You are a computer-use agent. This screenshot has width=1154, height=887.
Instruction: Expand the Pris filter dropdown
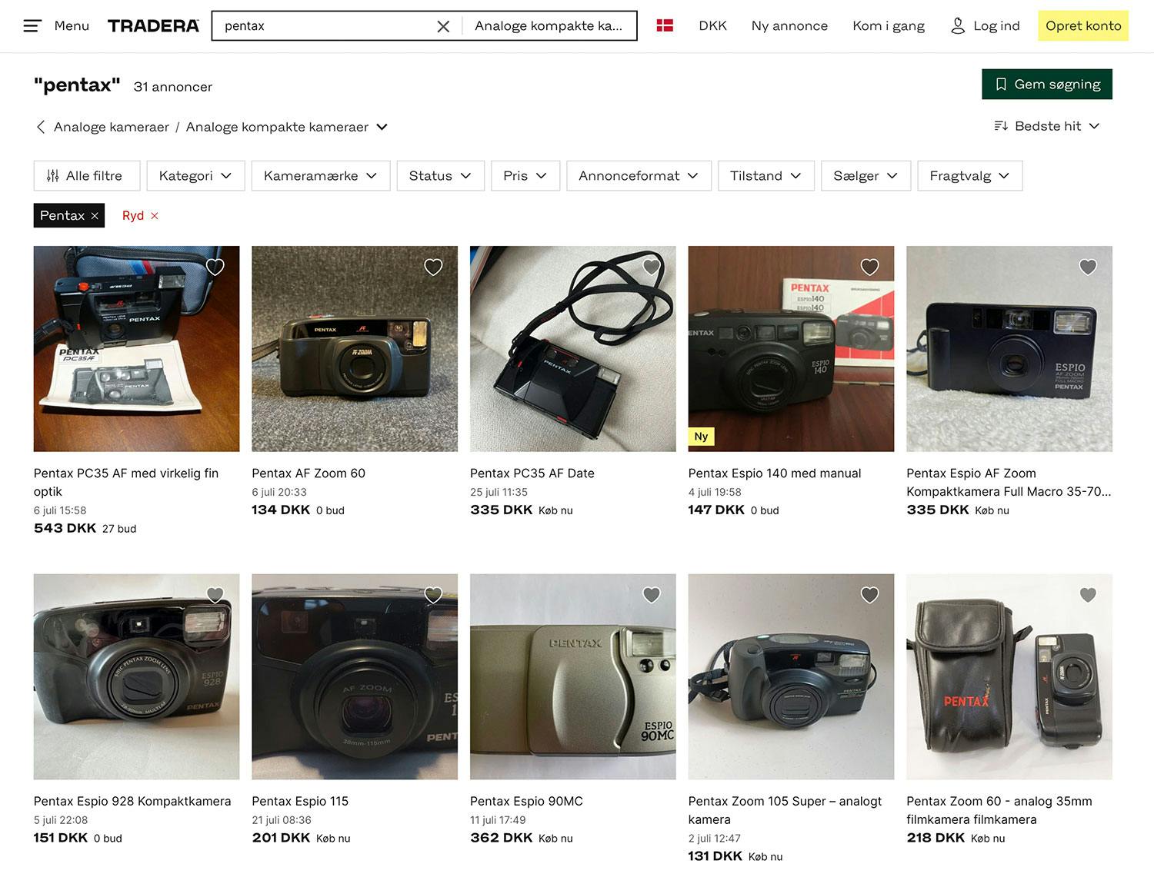(525, 176)
